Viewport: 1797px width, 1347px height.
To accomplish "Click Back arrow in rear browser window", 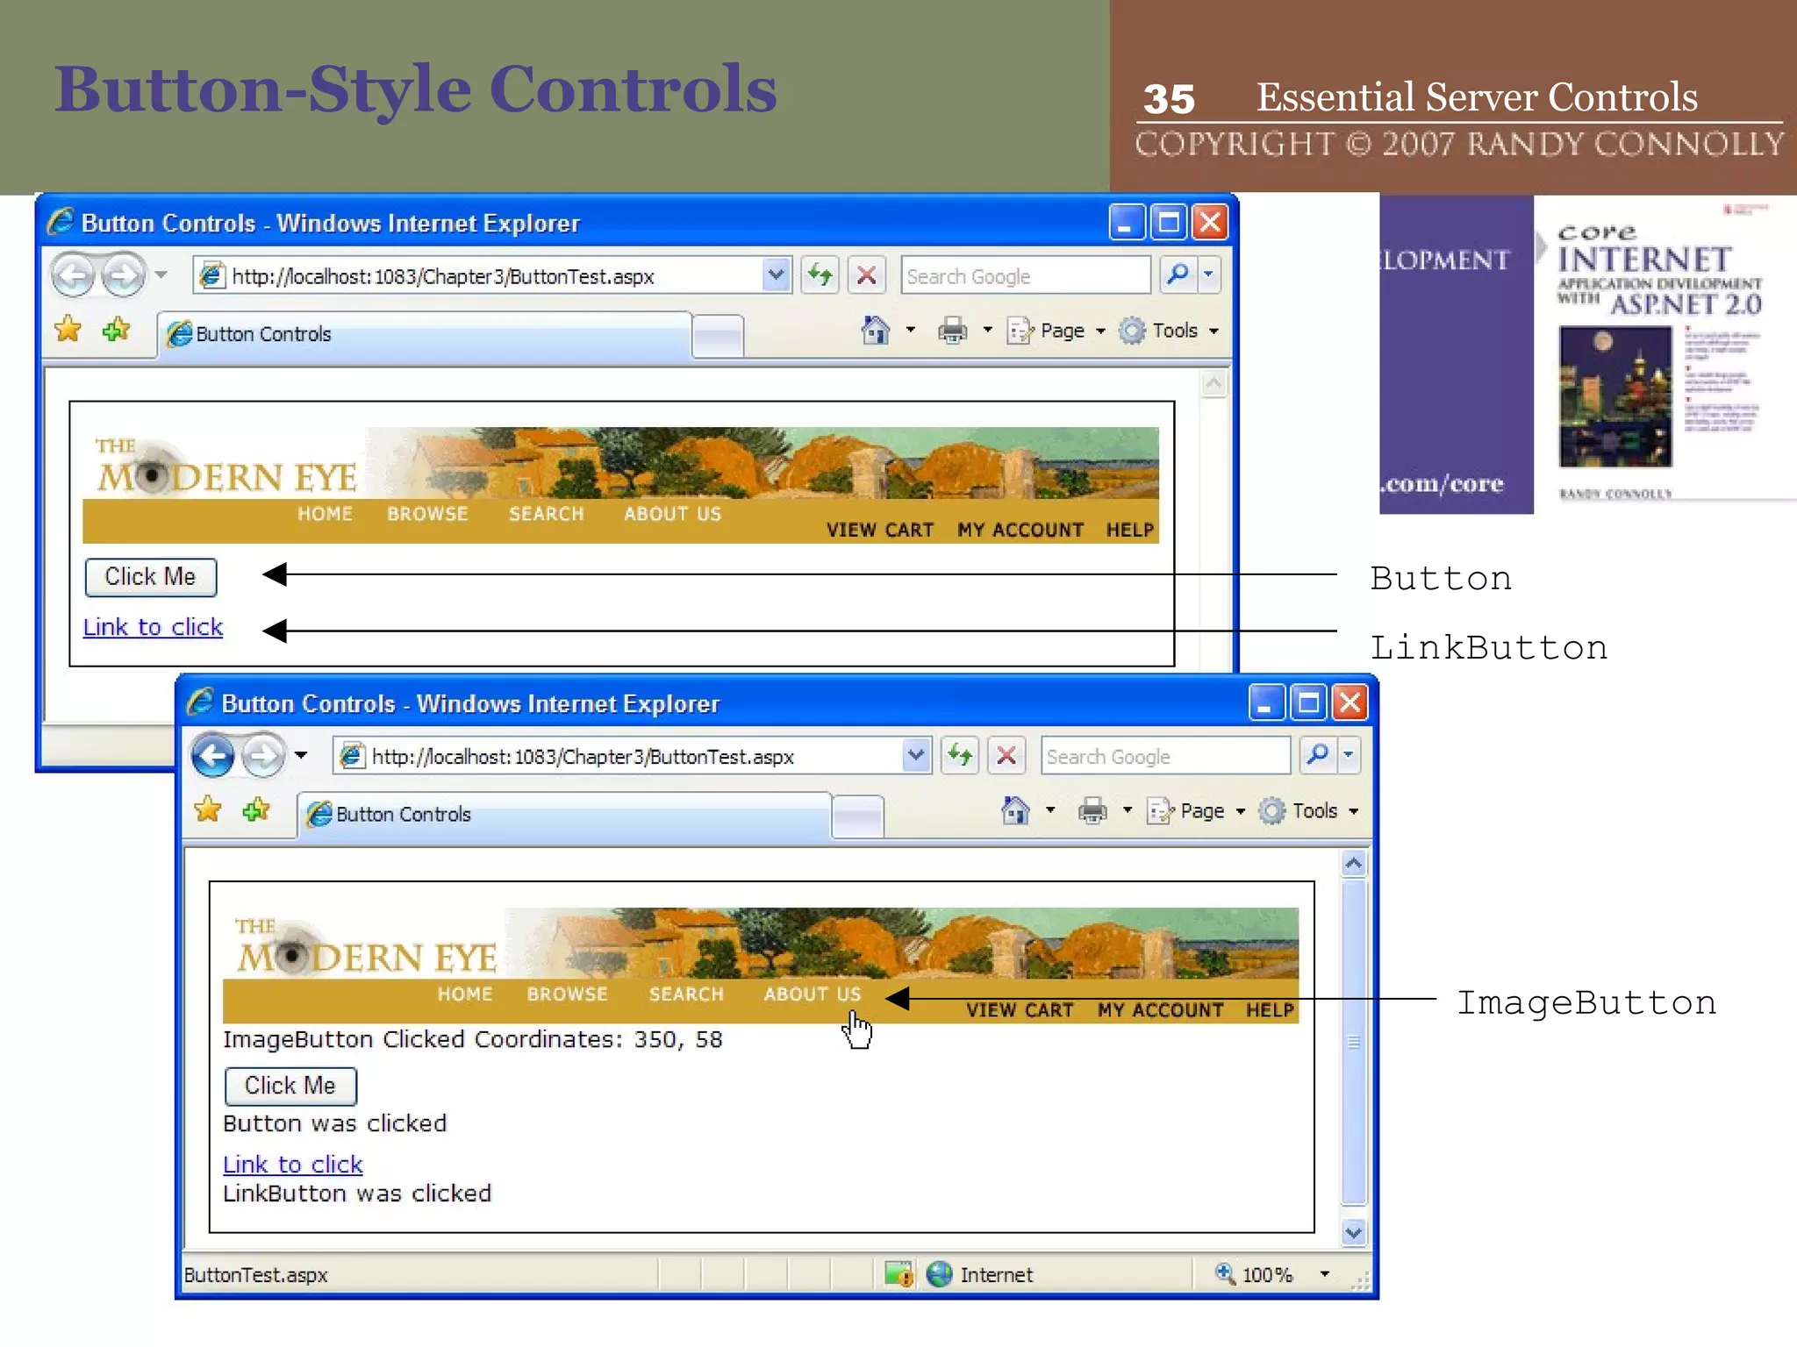I will point(73,275).
